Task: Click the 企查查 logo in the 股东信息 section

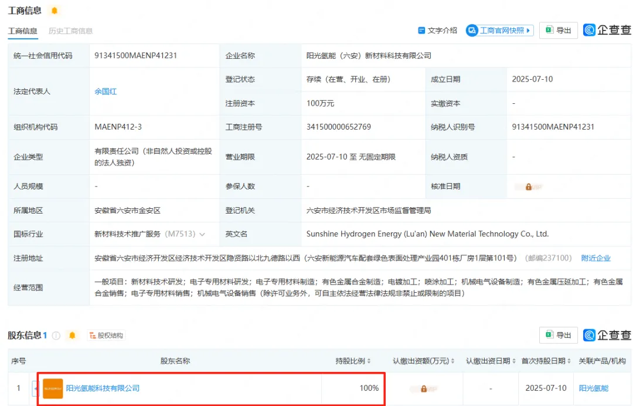Action: (607, 336)
